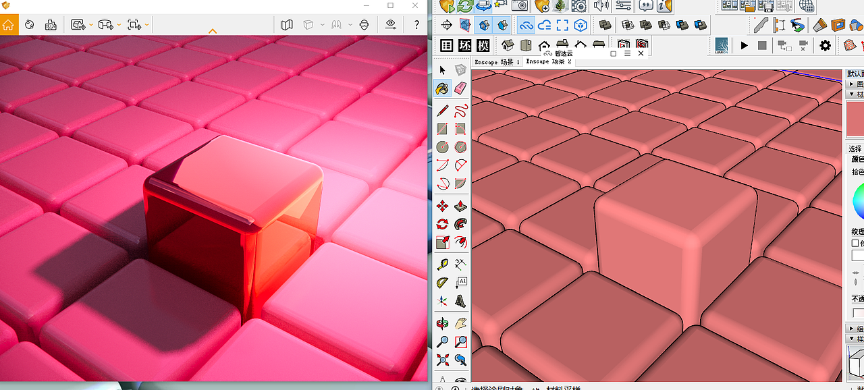The height and width of the screenshot is (390, 864).
Task: Click the 坯 plugin icon
Action: tap(464, 45)
